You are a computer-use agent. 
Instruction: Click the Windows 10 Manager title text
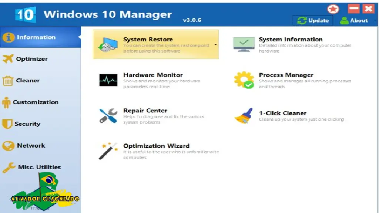pyautogui.click(x=108, y=14)
